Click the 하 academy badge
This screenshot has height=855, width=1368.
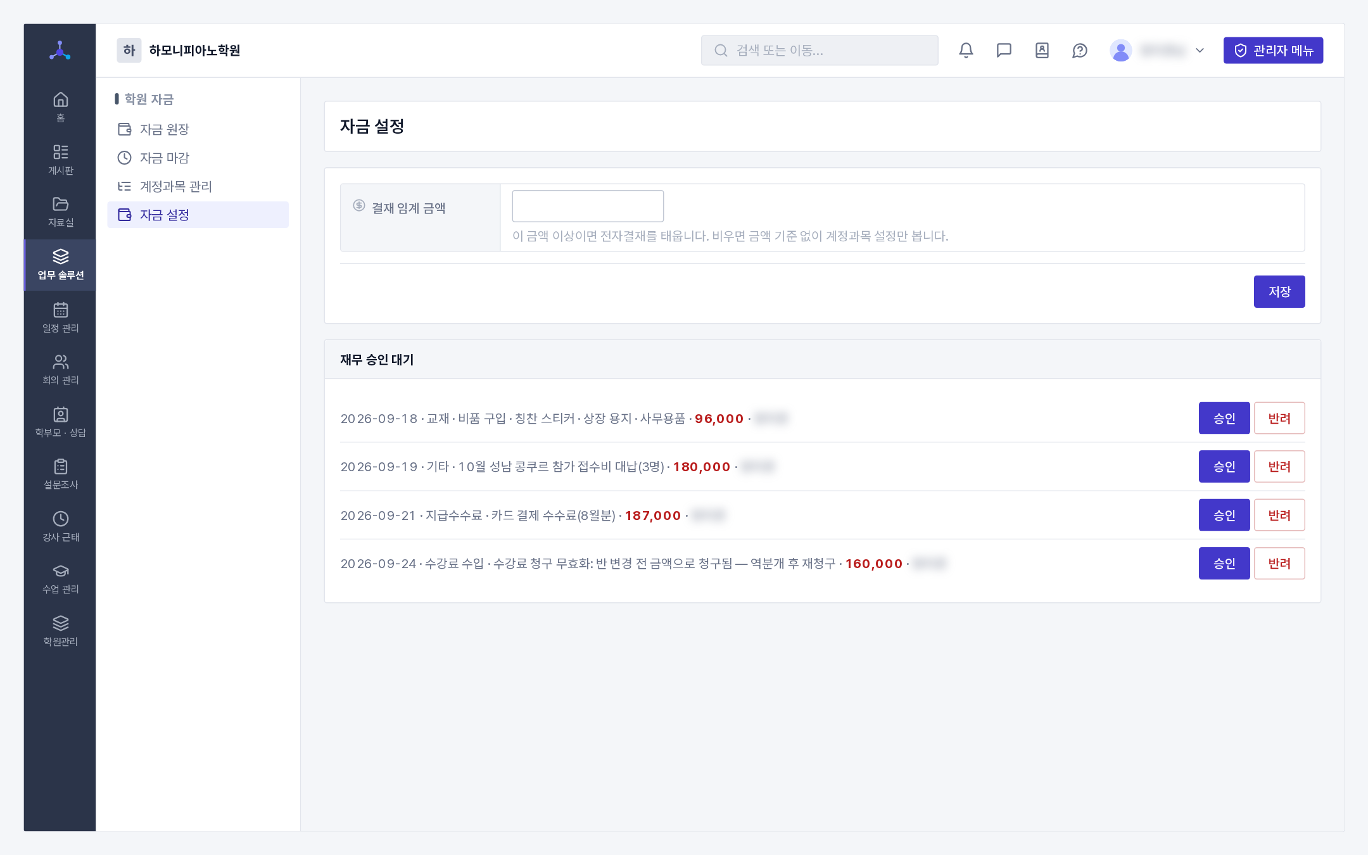click(x=129, y=50)
